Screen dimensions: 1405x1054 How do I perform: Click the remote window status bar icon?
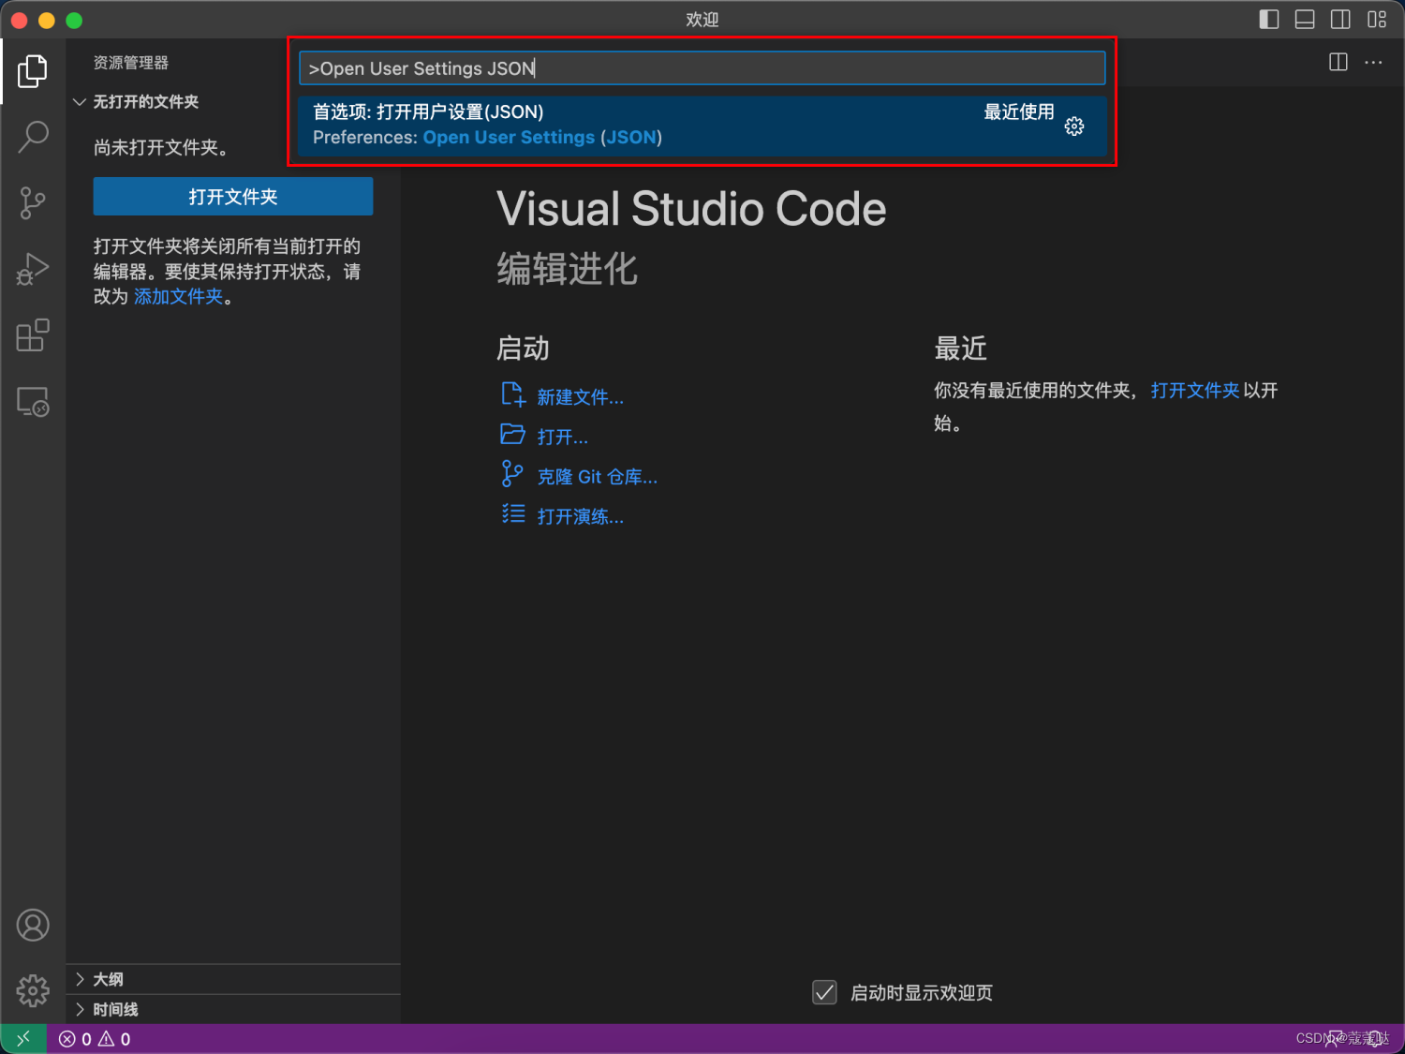point(23,1039)
